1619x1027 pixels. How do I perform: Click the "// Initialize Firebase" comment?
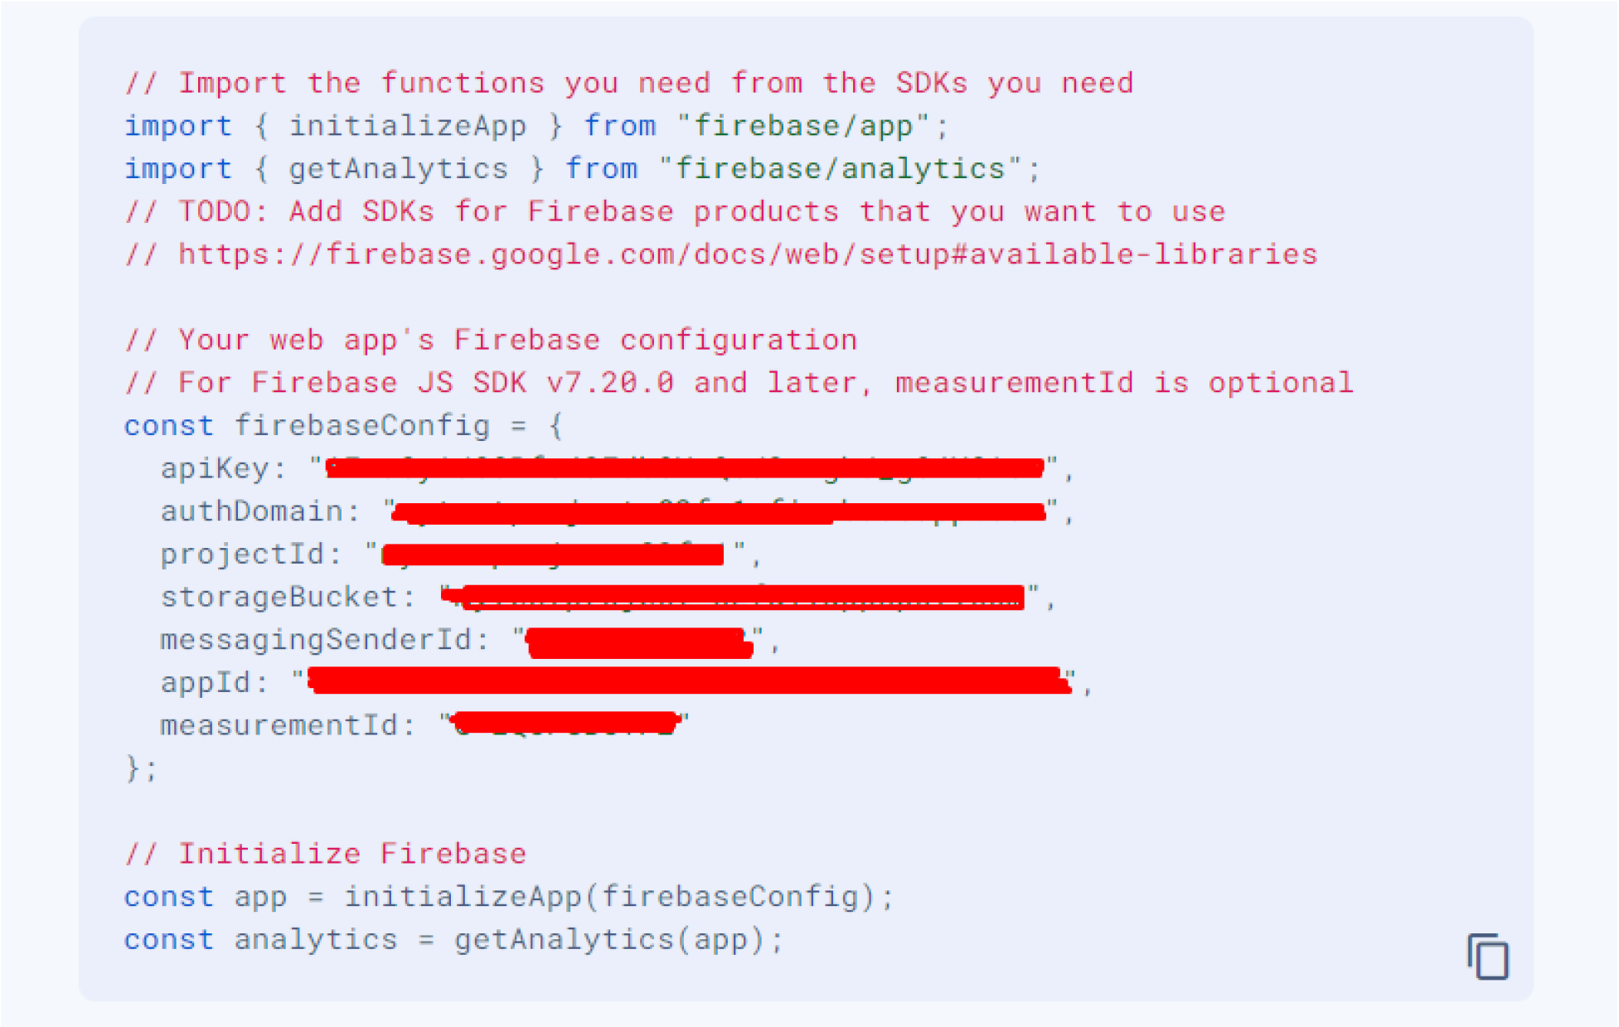pos(326,854)
